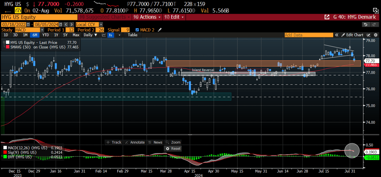Click red swatch for Sig(9) legend

pyautogui.click(x=5, y=152)
